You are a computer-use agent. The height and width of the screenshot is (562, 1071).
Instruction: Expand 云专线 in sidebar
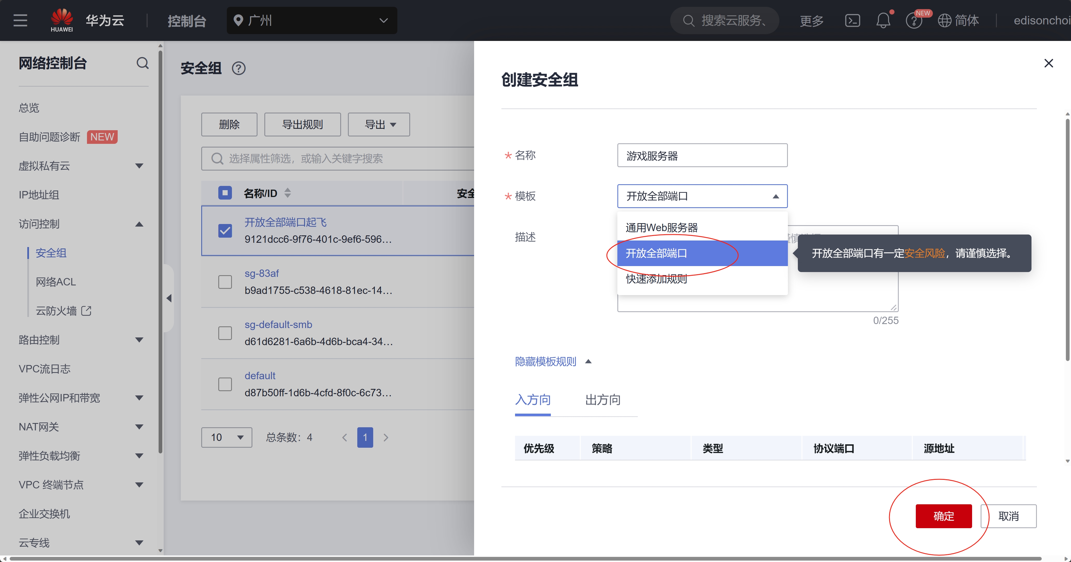pos(139,542)
